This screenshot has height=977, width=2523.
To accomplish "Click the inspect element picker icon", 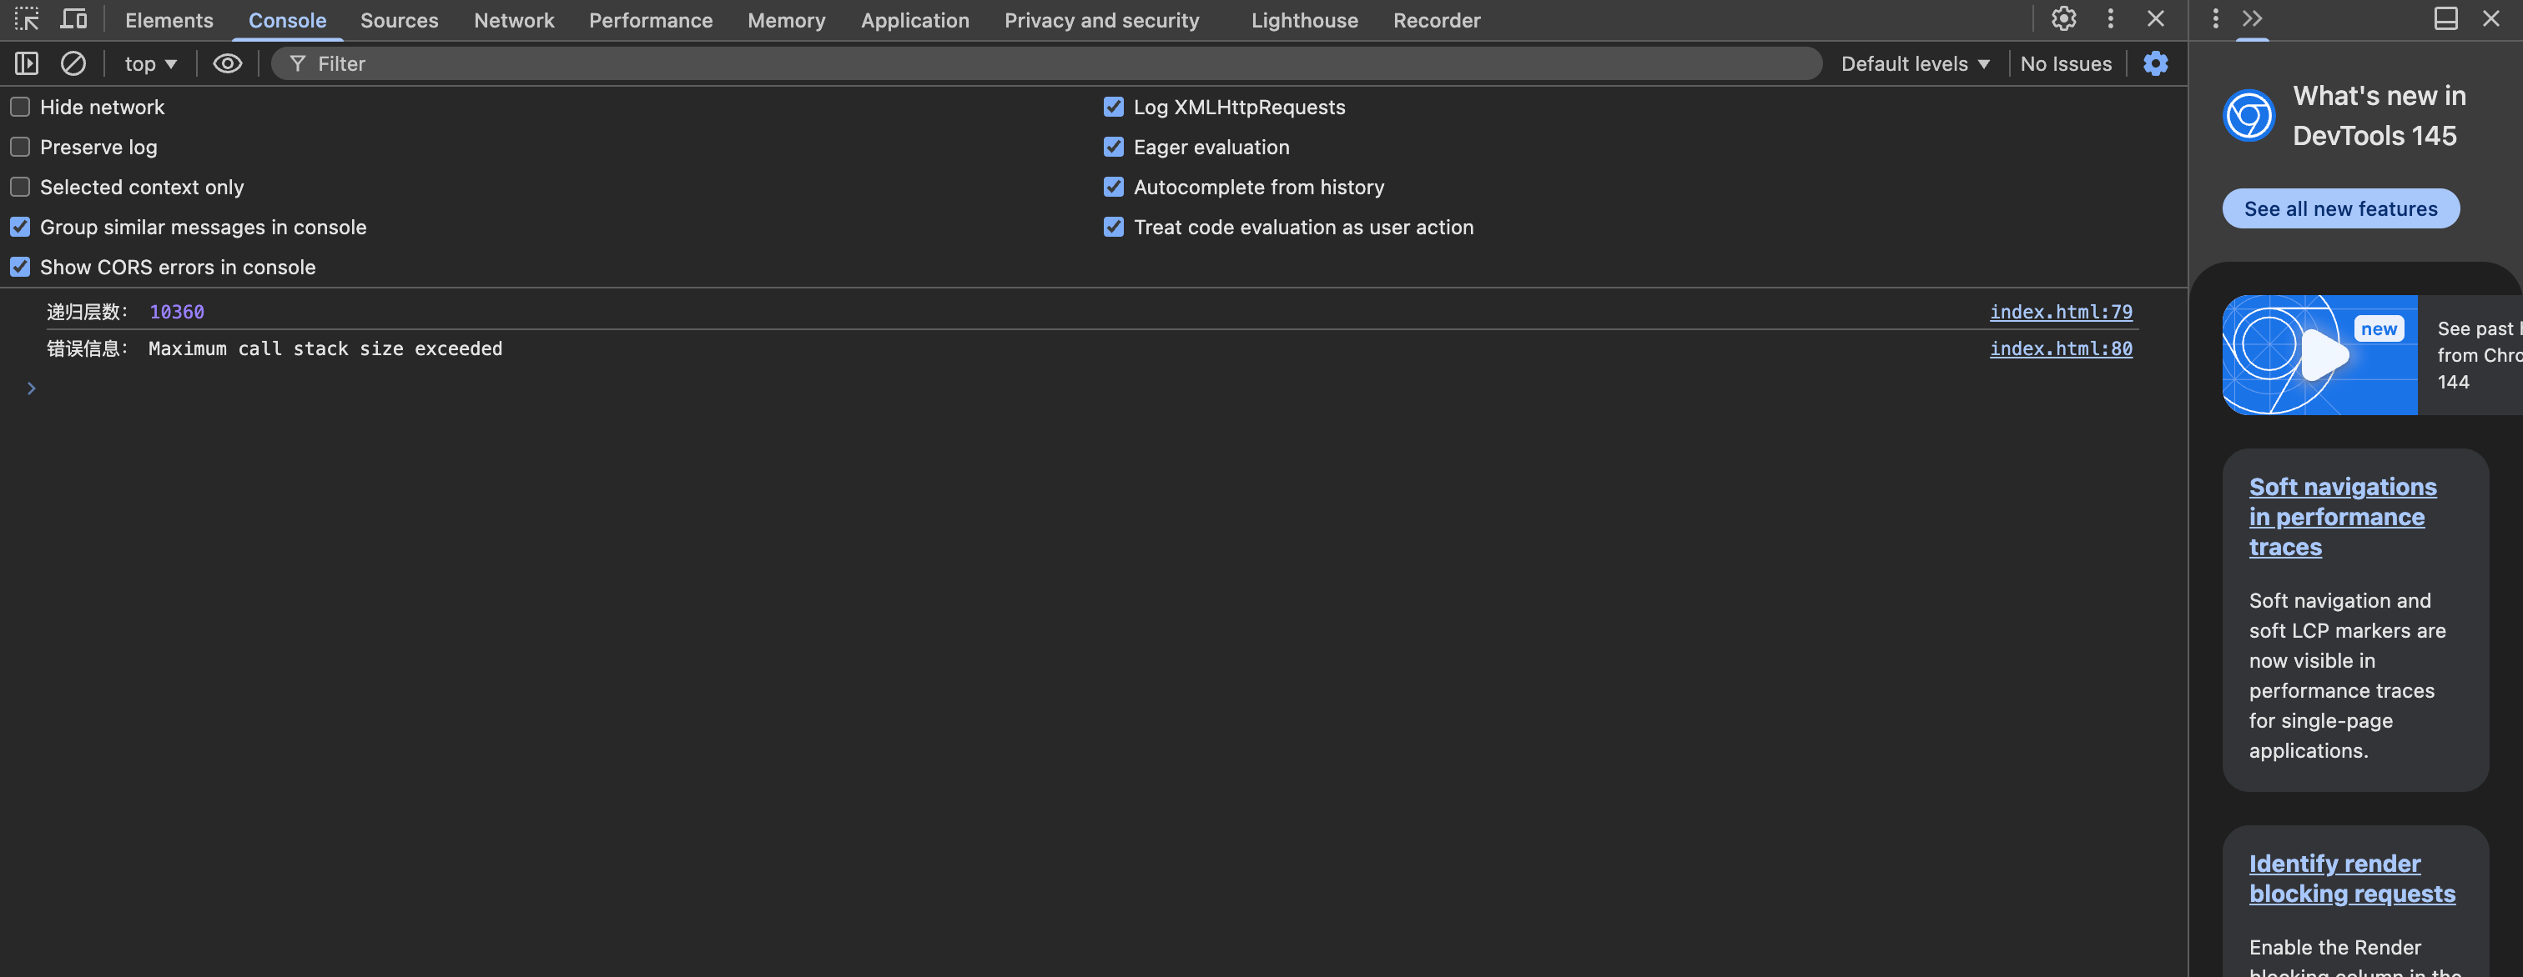I will (x=27, y=18).
